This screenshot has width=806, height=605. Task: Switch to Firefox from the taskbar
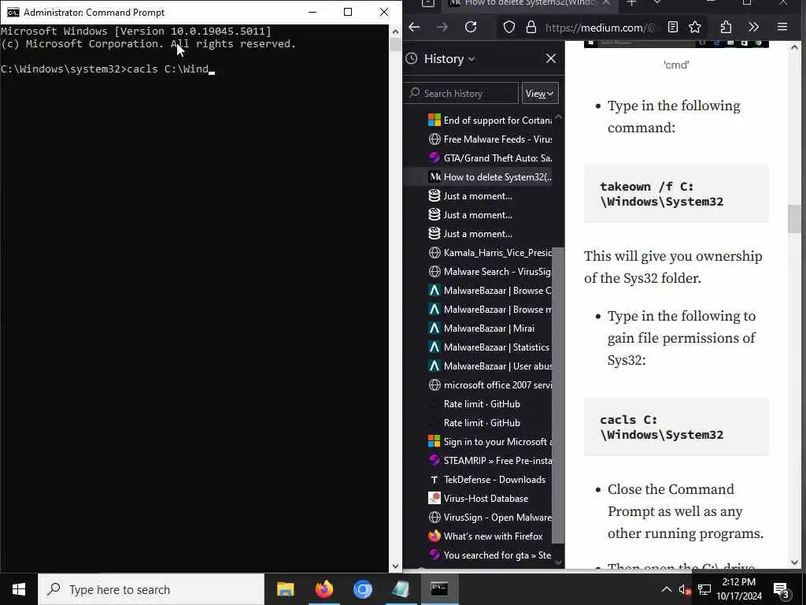[324, 589]
